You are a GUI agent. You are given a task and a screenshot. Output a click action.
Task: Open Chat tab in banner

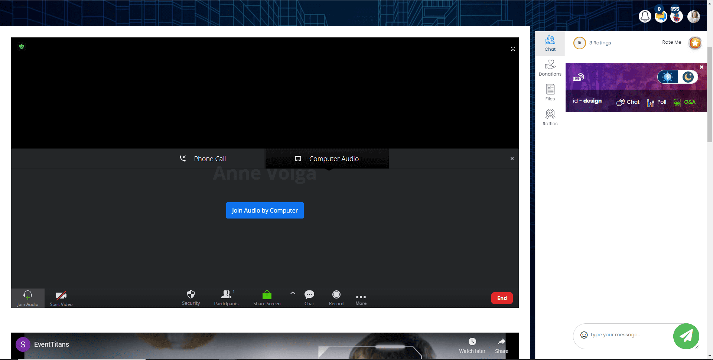click(x=628, y=102)
